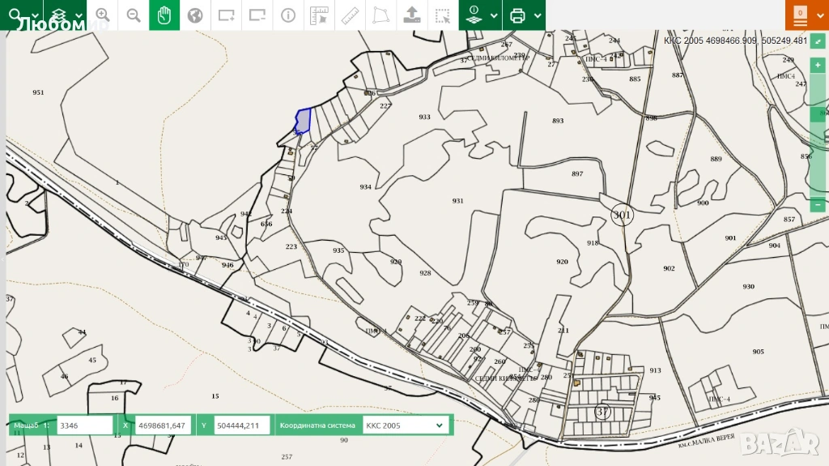Click the add rectangle plus tool

point(226,15)
